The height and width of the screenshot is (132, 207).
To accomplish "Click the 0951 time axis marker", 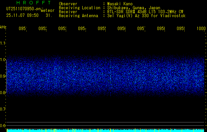I will (23, 28).
